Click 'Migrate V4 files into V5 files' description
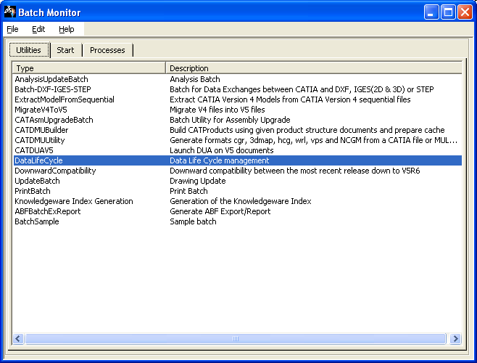 pyautogui.click(x=217, y=110)
